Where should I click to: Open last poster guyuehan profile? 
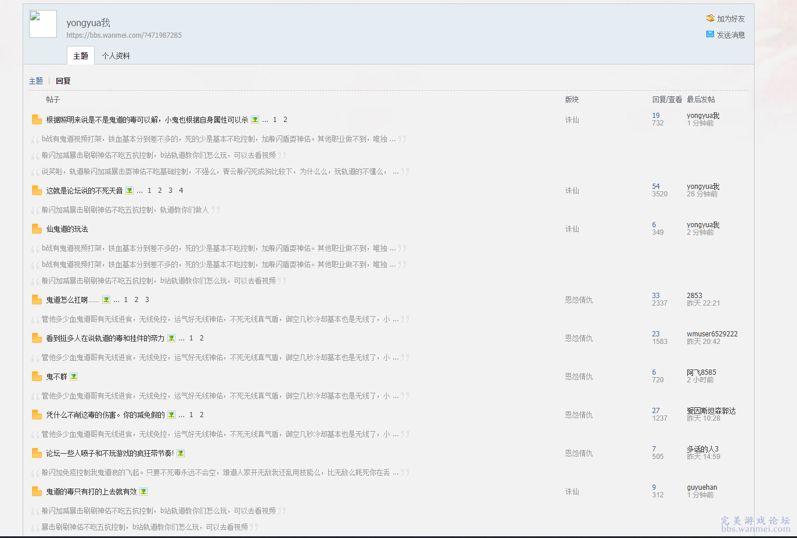tap(702, 487)
